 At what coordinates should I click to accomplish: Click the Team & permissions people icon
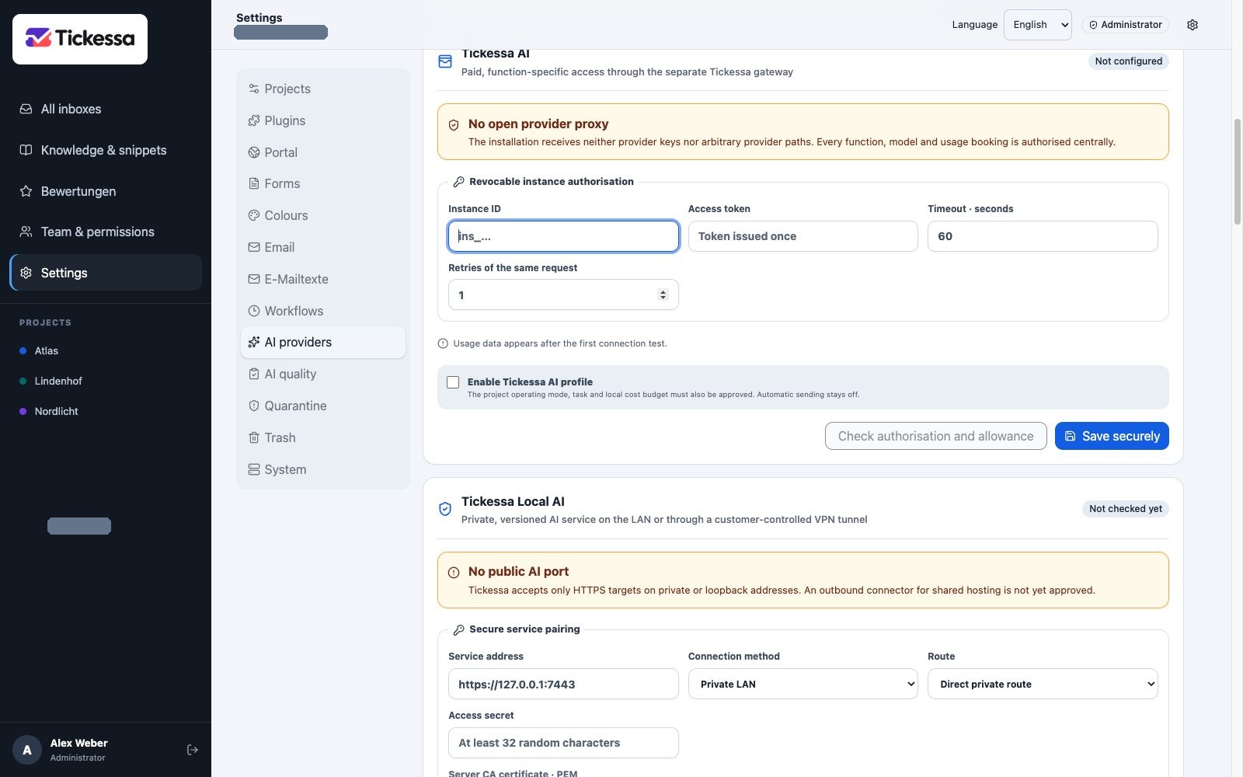(26, 232)
